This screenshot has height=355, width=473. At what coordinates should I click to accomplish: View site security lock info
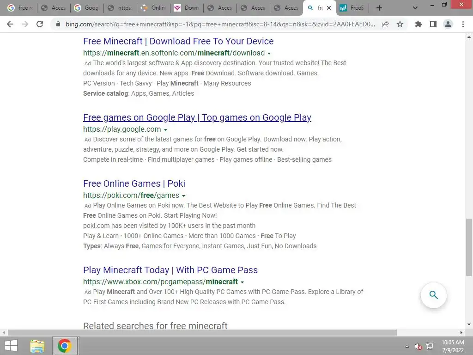(x=58, y=24)
